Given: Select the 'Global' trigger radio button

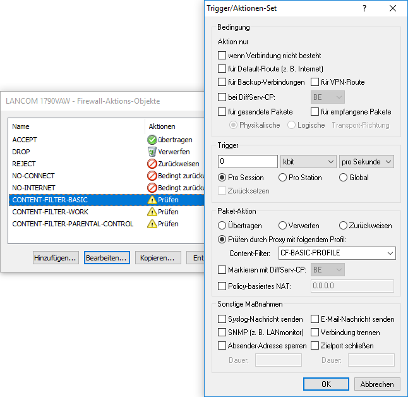Looking at the screenshot, I should [344, 178].
